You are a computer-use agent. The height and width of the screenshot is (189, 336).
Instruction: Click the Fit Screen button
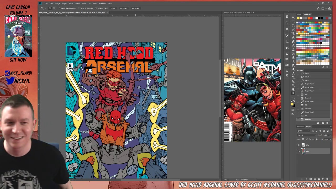tap(124, 8)
